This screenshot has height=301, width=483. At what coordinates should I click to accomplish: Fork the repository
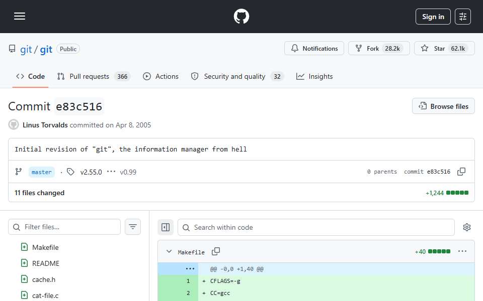click(379, 49)
